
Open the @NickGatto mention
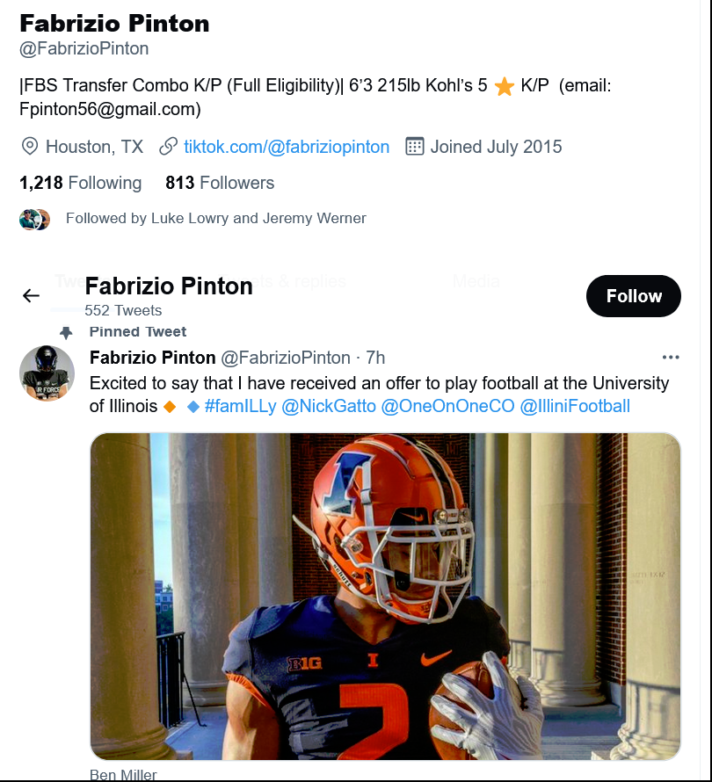click(x=329, y=406)
